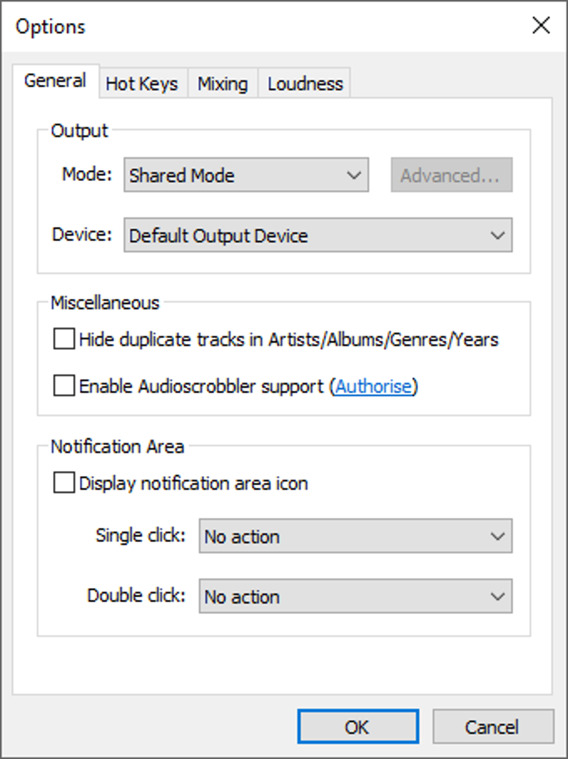568x759 pixels.
Task: Click the greyed-out Advanced... button
Action: pyautogui.click(x=452, y=175)
